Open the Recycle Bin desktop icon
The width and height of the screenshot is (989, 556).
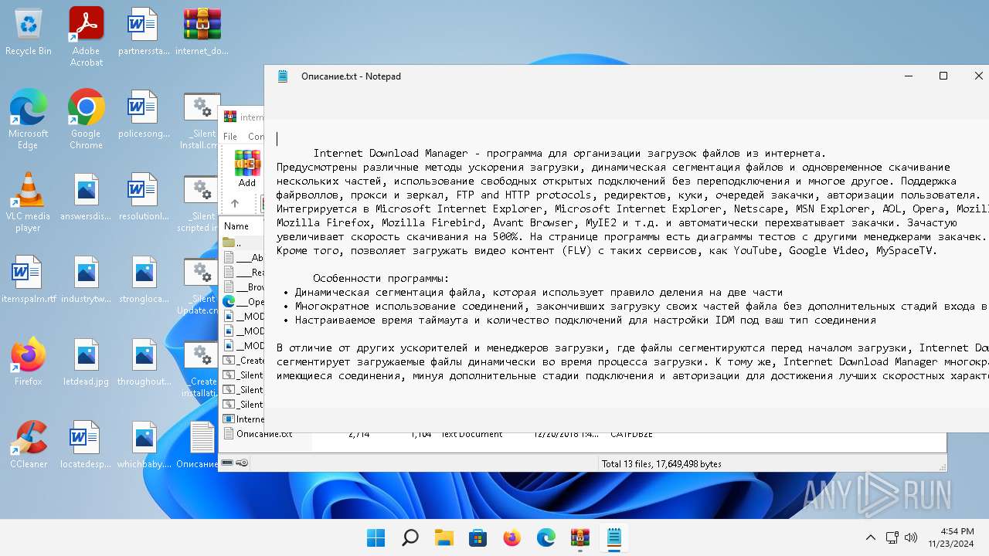(29, 32)
